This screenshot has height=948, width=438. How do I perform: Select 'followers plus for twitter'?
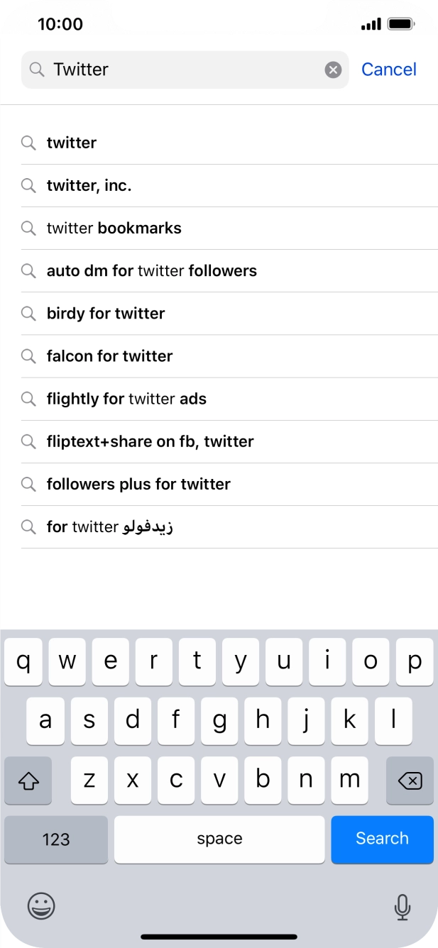tap(138, 484)
